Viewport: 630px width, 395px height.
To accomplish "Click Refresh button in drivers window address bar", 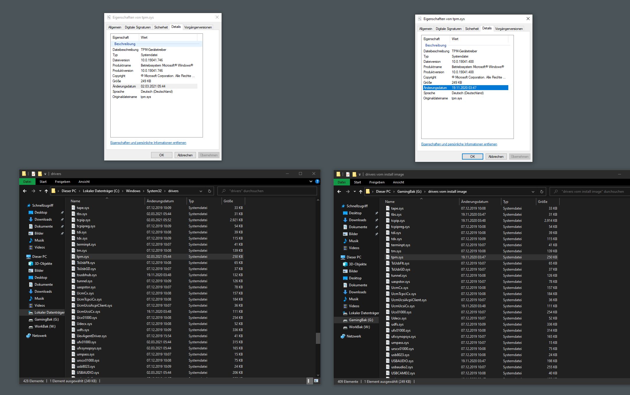I will click(209, 191).
